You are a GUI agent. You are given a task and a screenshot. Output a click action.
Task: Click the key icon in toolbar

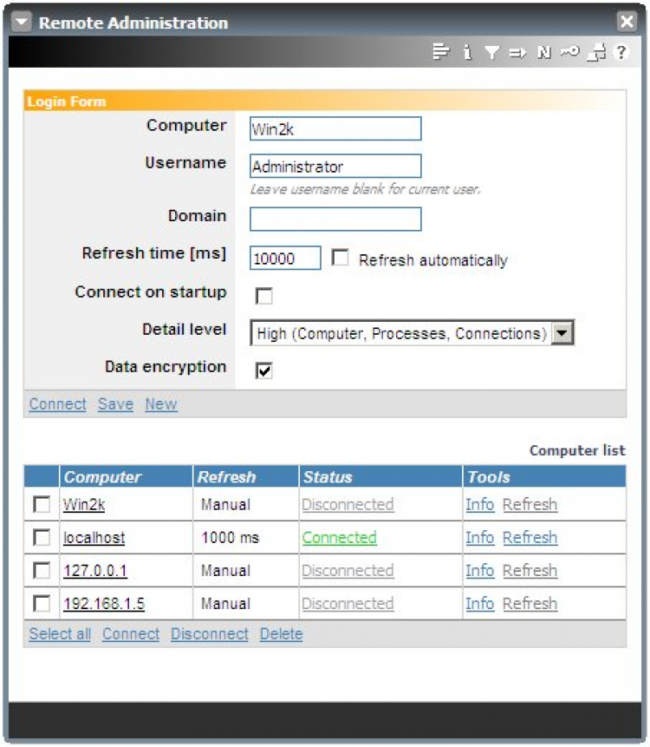(569, 51)
